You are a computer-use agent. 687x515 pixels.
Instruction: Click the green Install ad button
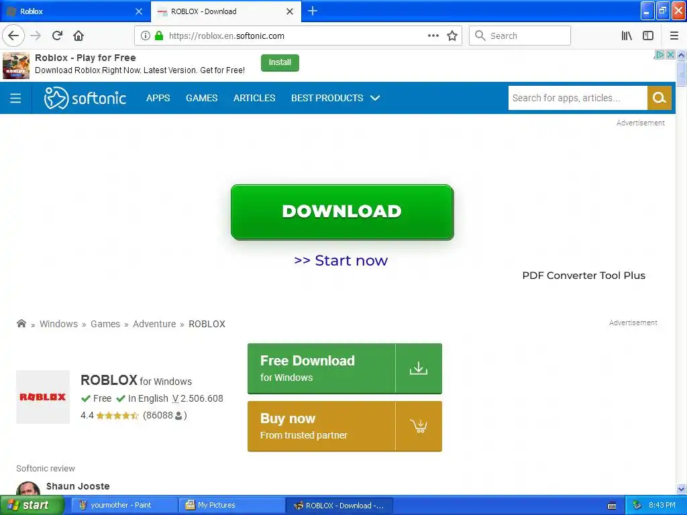click(x=280, y=62)
